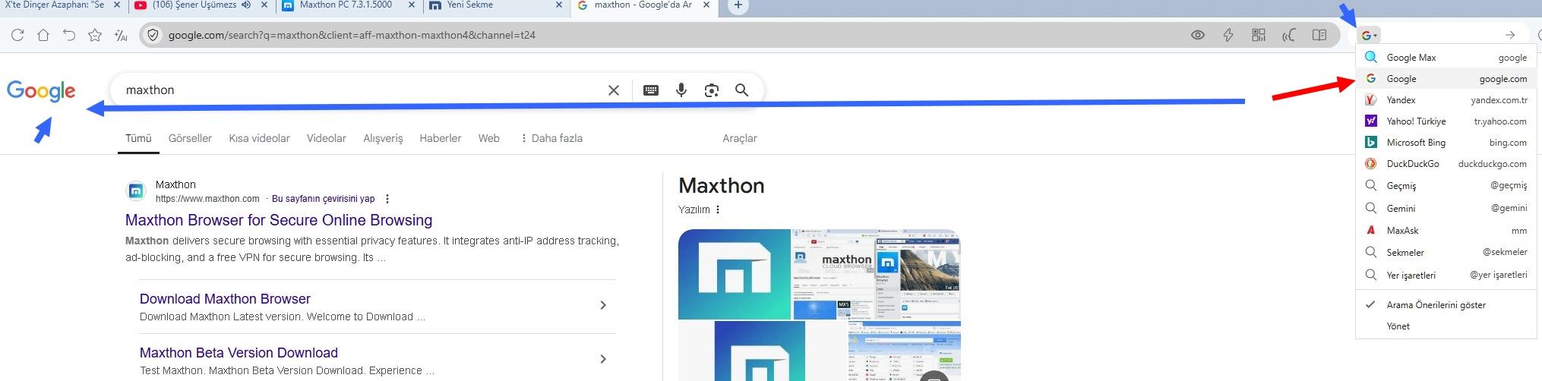This screenshot has width=1542, height=381.
Task: Select the Kısa videolar tab
Action: coord(260,138)
